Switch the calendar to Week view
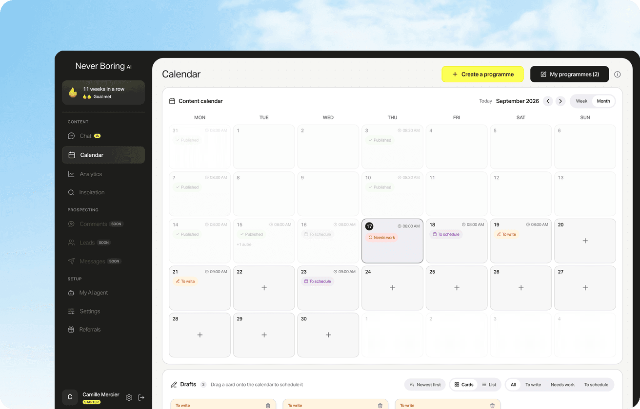 click(x=581, y=101)
